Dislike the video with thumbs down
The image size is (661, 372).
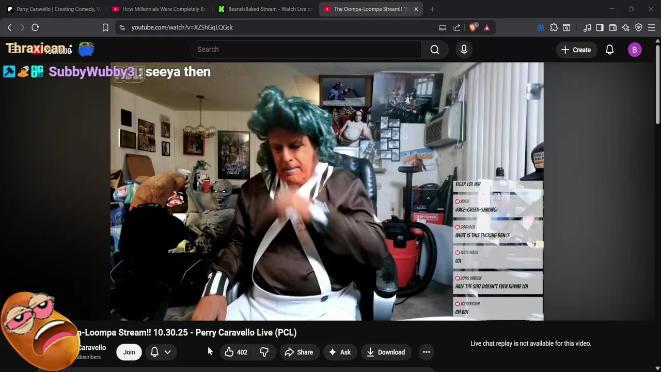coord(264,352)
